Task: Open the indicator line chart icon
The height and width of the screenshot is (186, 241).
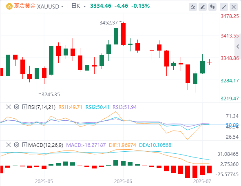Action: coord(193,7)
